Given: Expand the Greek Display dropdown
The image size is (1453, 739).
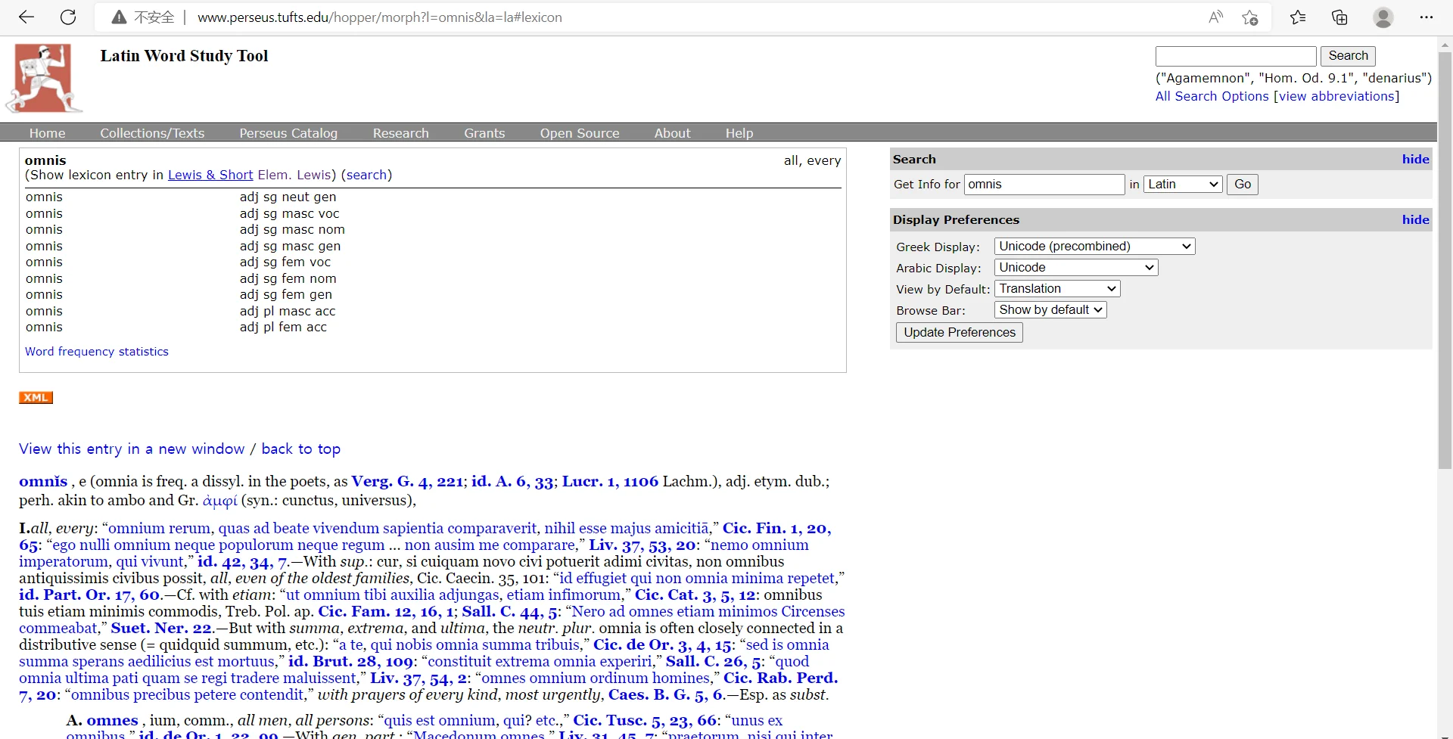Looking at the screenshot, I should [x=1094, y=247].
